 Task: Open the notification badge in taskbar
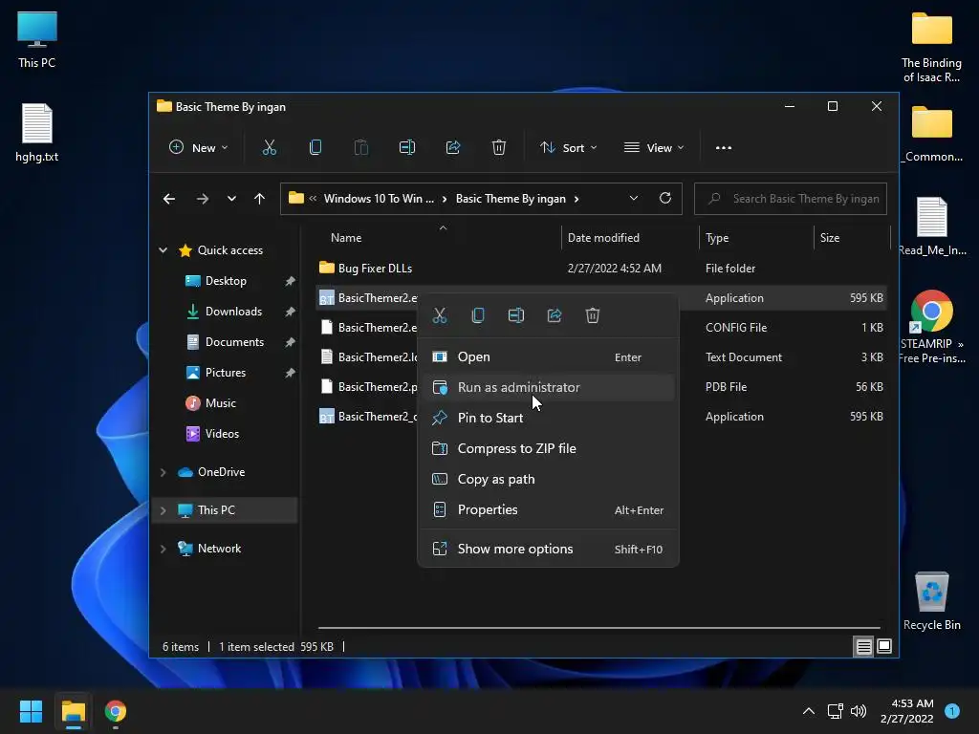tap(952, 710)
